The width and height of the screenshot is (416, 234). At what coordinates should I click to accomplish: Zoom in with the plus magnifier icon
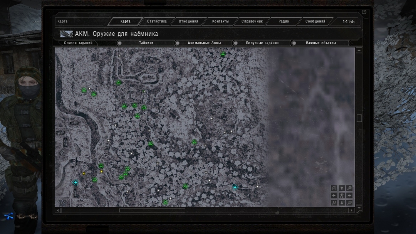tap(349, 188)
